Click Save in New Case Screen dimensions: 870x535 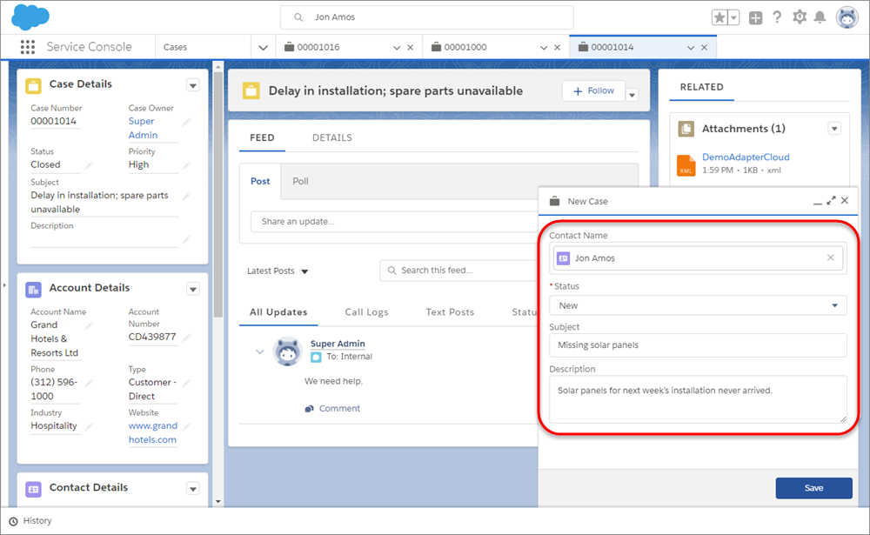813,488
